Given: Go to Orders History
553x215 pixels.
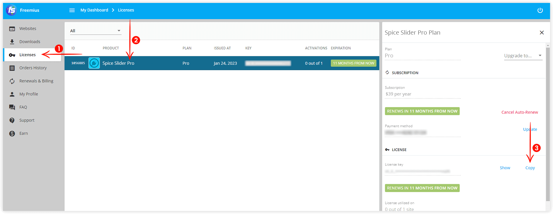Looking at the screenshot, I should (32, 68).
